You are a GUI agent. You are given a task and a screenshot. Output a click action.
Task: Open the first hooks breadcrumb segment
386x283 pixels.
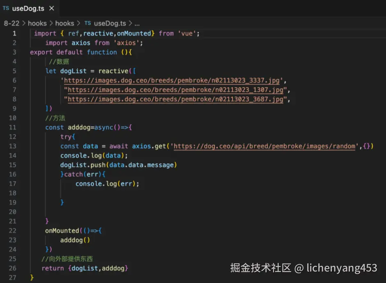[x=37, y=23]
